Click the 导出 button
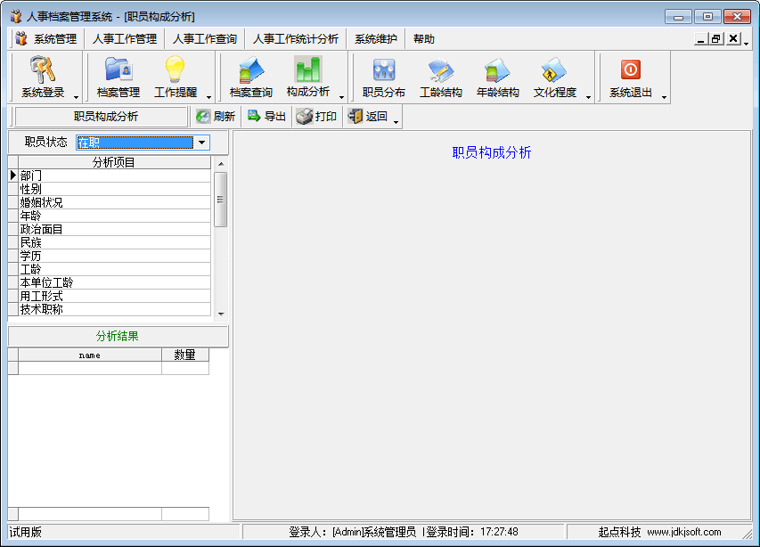Screen dimensions: 760x547 tap(266, 117)
